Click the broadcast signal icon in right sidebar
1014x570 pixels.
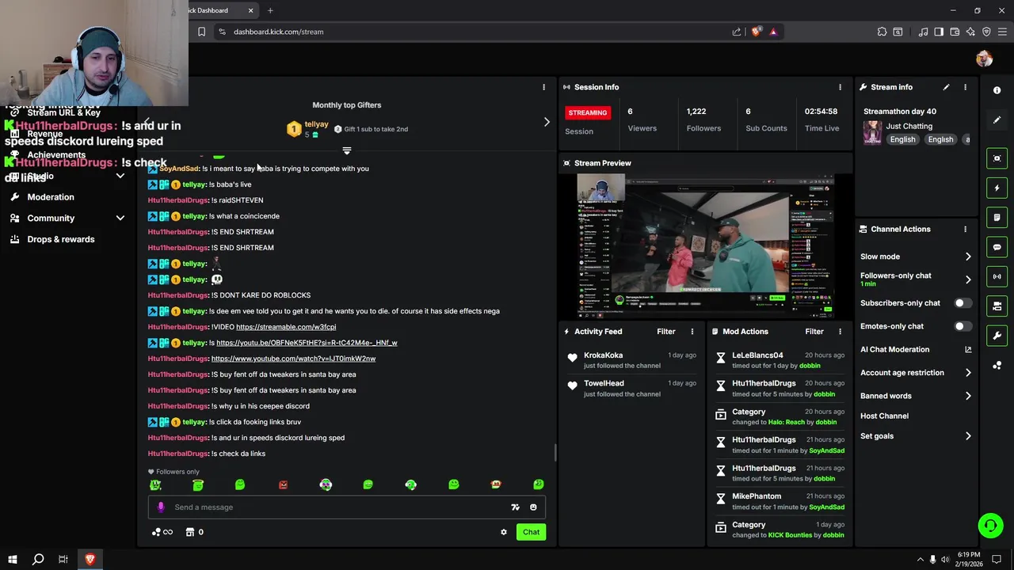pos(997,276)
